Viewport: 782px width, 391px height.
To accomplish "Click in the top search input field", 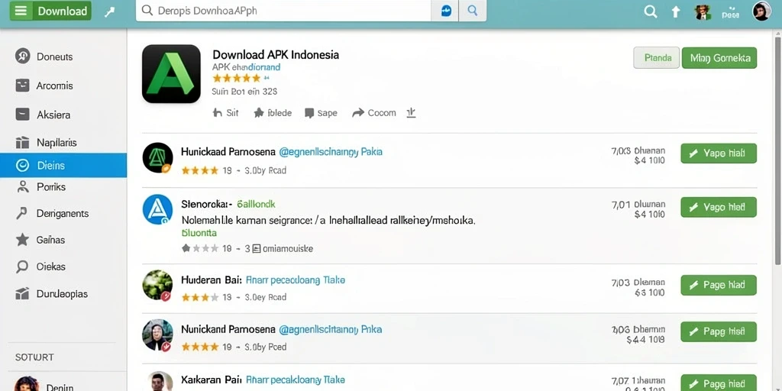I will tap(283, 11).
